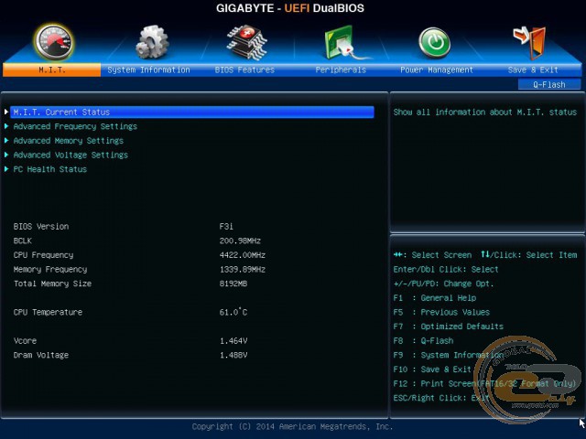Click the BCLK value 200.98MHz
Viewport: 586px width, 439px height.
point(240,241)
